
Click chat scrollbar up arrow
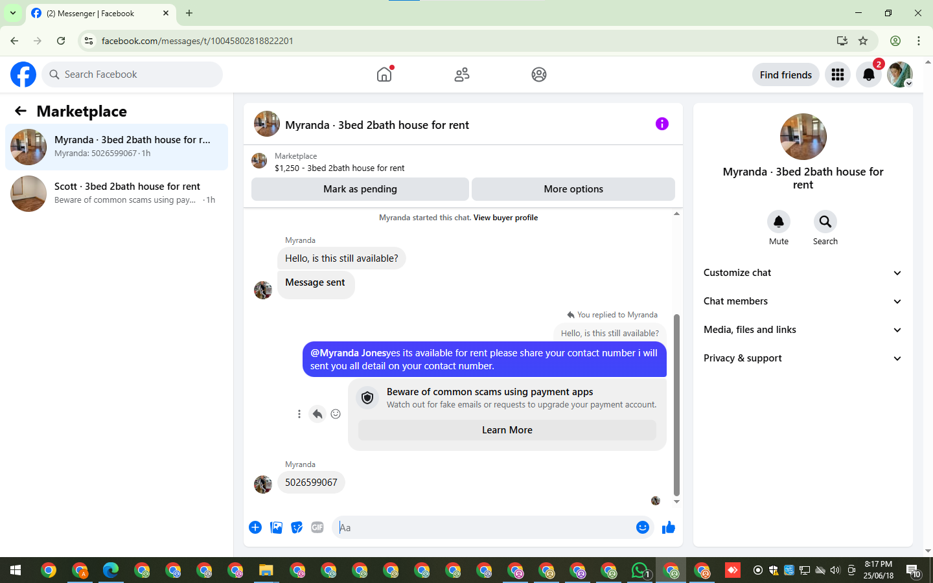point(676,214)
